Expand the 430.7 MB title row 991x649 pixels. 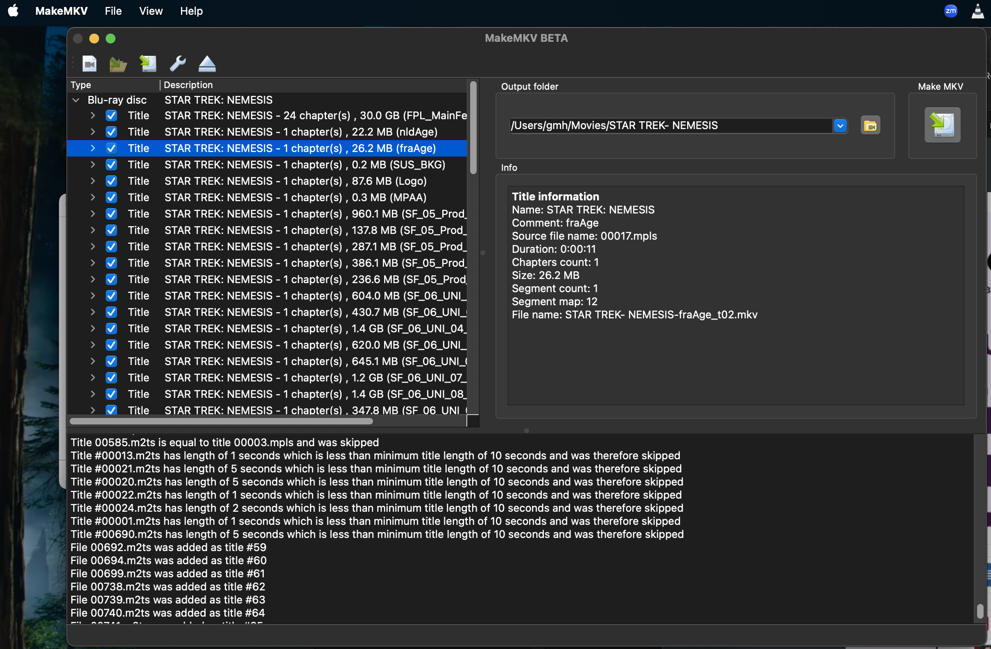[x=93, y=312]
